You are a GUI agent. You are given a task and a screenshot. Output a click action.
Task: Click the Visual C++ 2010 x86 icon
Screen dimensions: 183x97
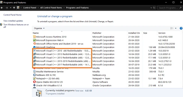click(x=34, y=51)
